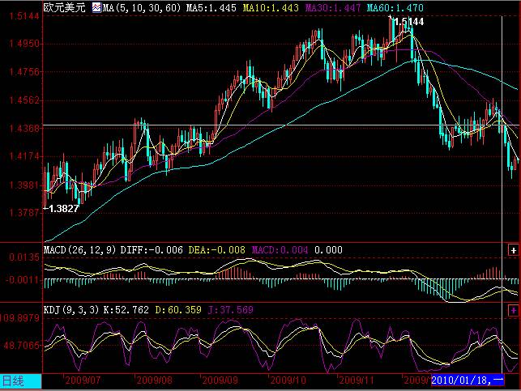Click the MA60:1.470 value
Image resolution: width=521 pixels, height=391 pixels.
395,8
